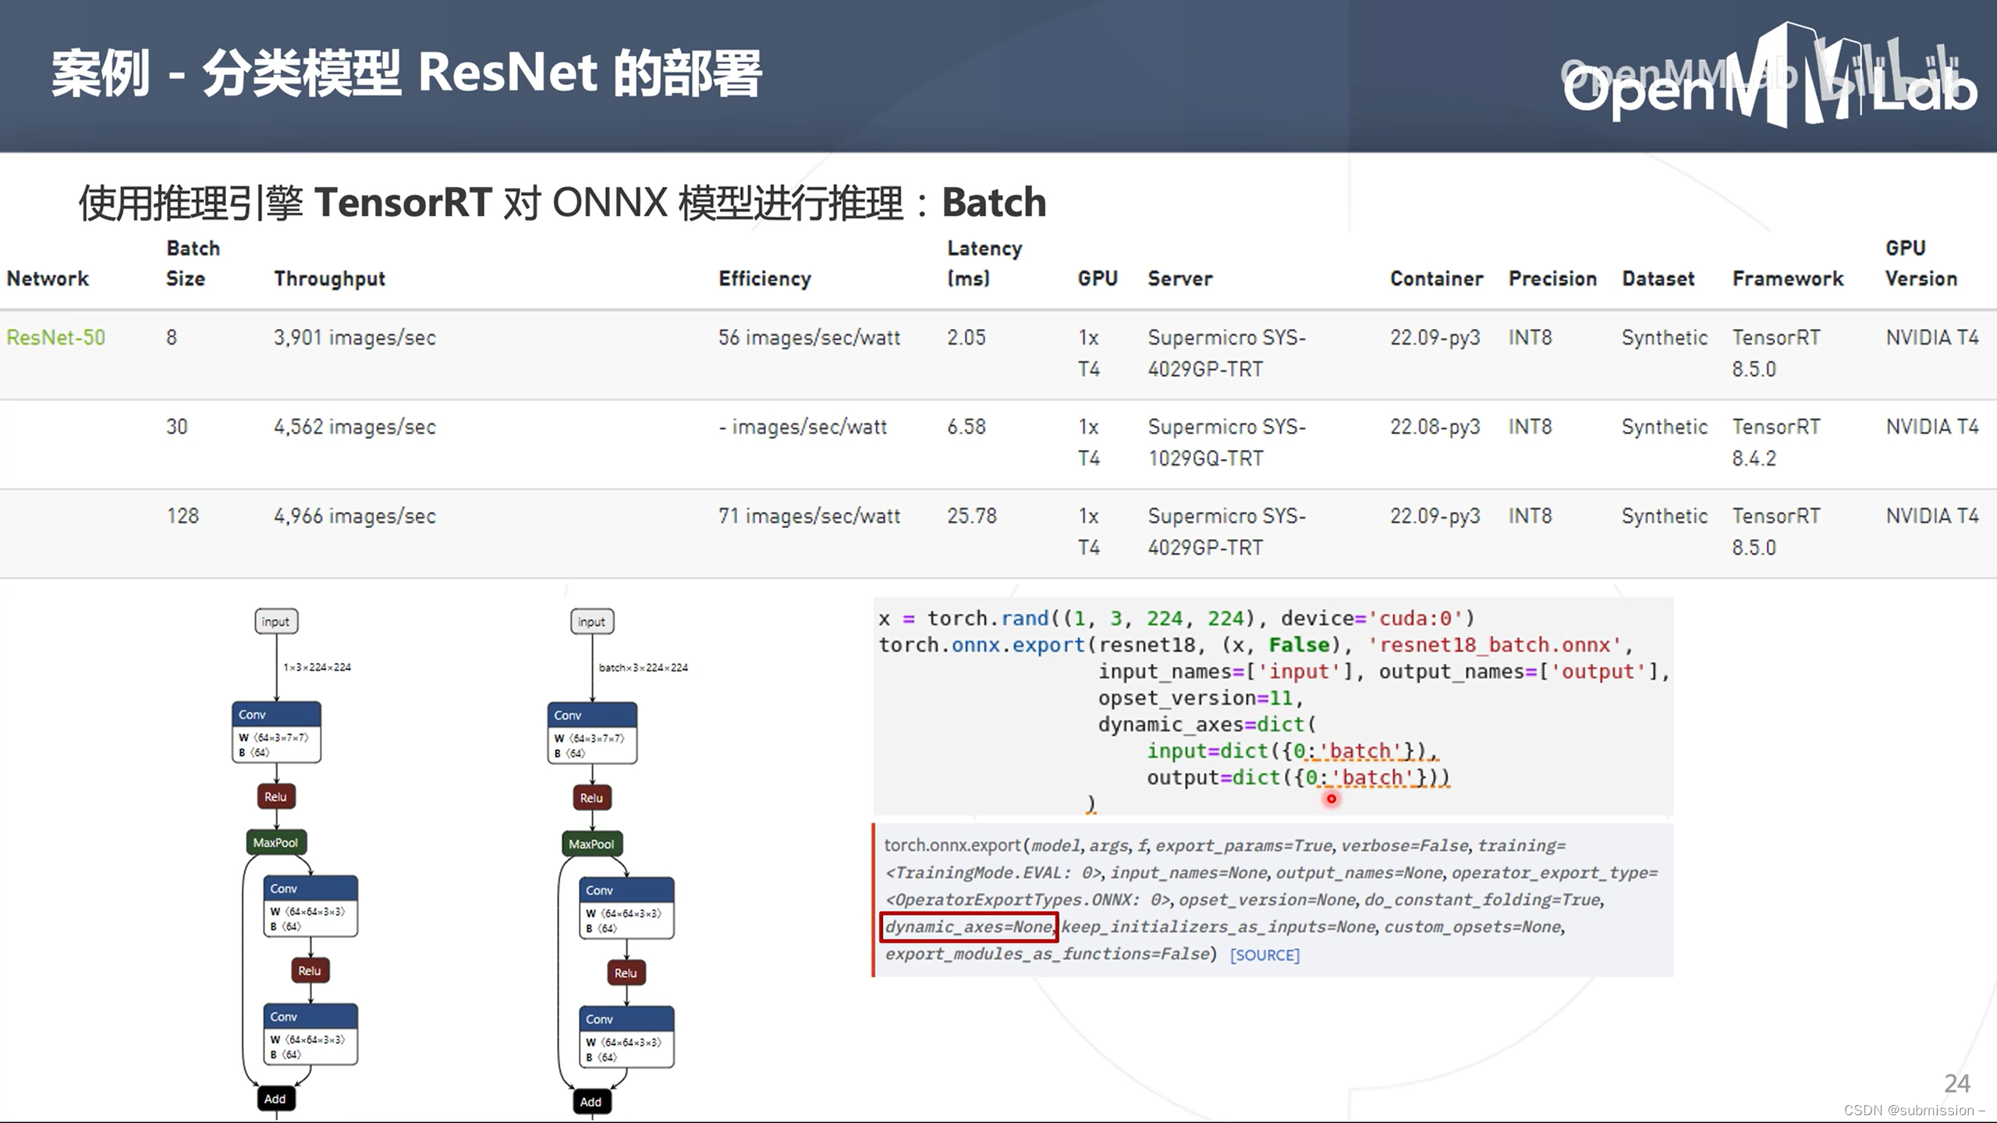Screen dimensions: 1997x1123
Task: Click the ResNet-50 network link in the table
Action: (55, 337)
